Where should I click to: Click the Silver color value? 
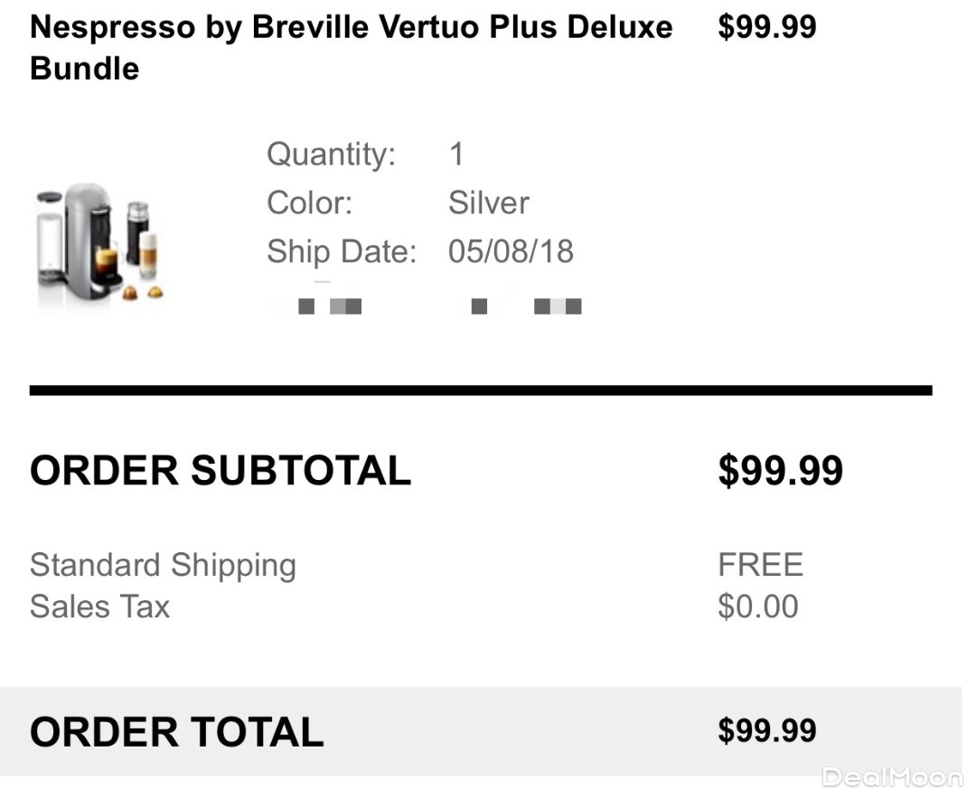click(x=488, y=202)
